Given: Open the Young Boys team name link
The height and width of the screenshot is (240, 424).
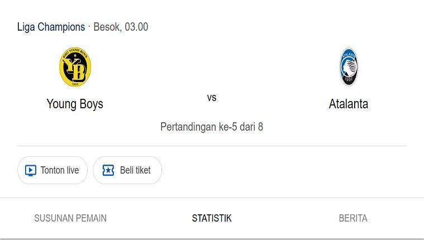Looking at the screenshot, I should coord(75,104).
